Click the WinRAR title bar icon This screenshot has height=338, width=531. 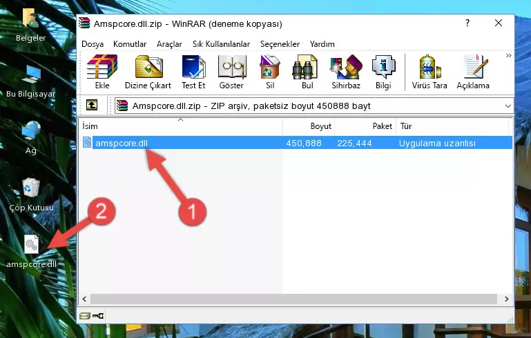tap(84, 23)
